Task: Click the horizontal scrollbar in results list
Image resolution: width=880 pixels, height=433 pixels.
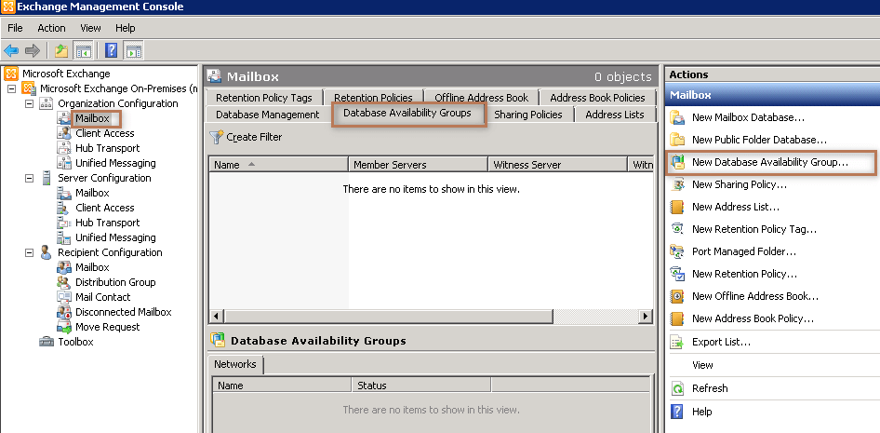Action: tap(428, 317)
